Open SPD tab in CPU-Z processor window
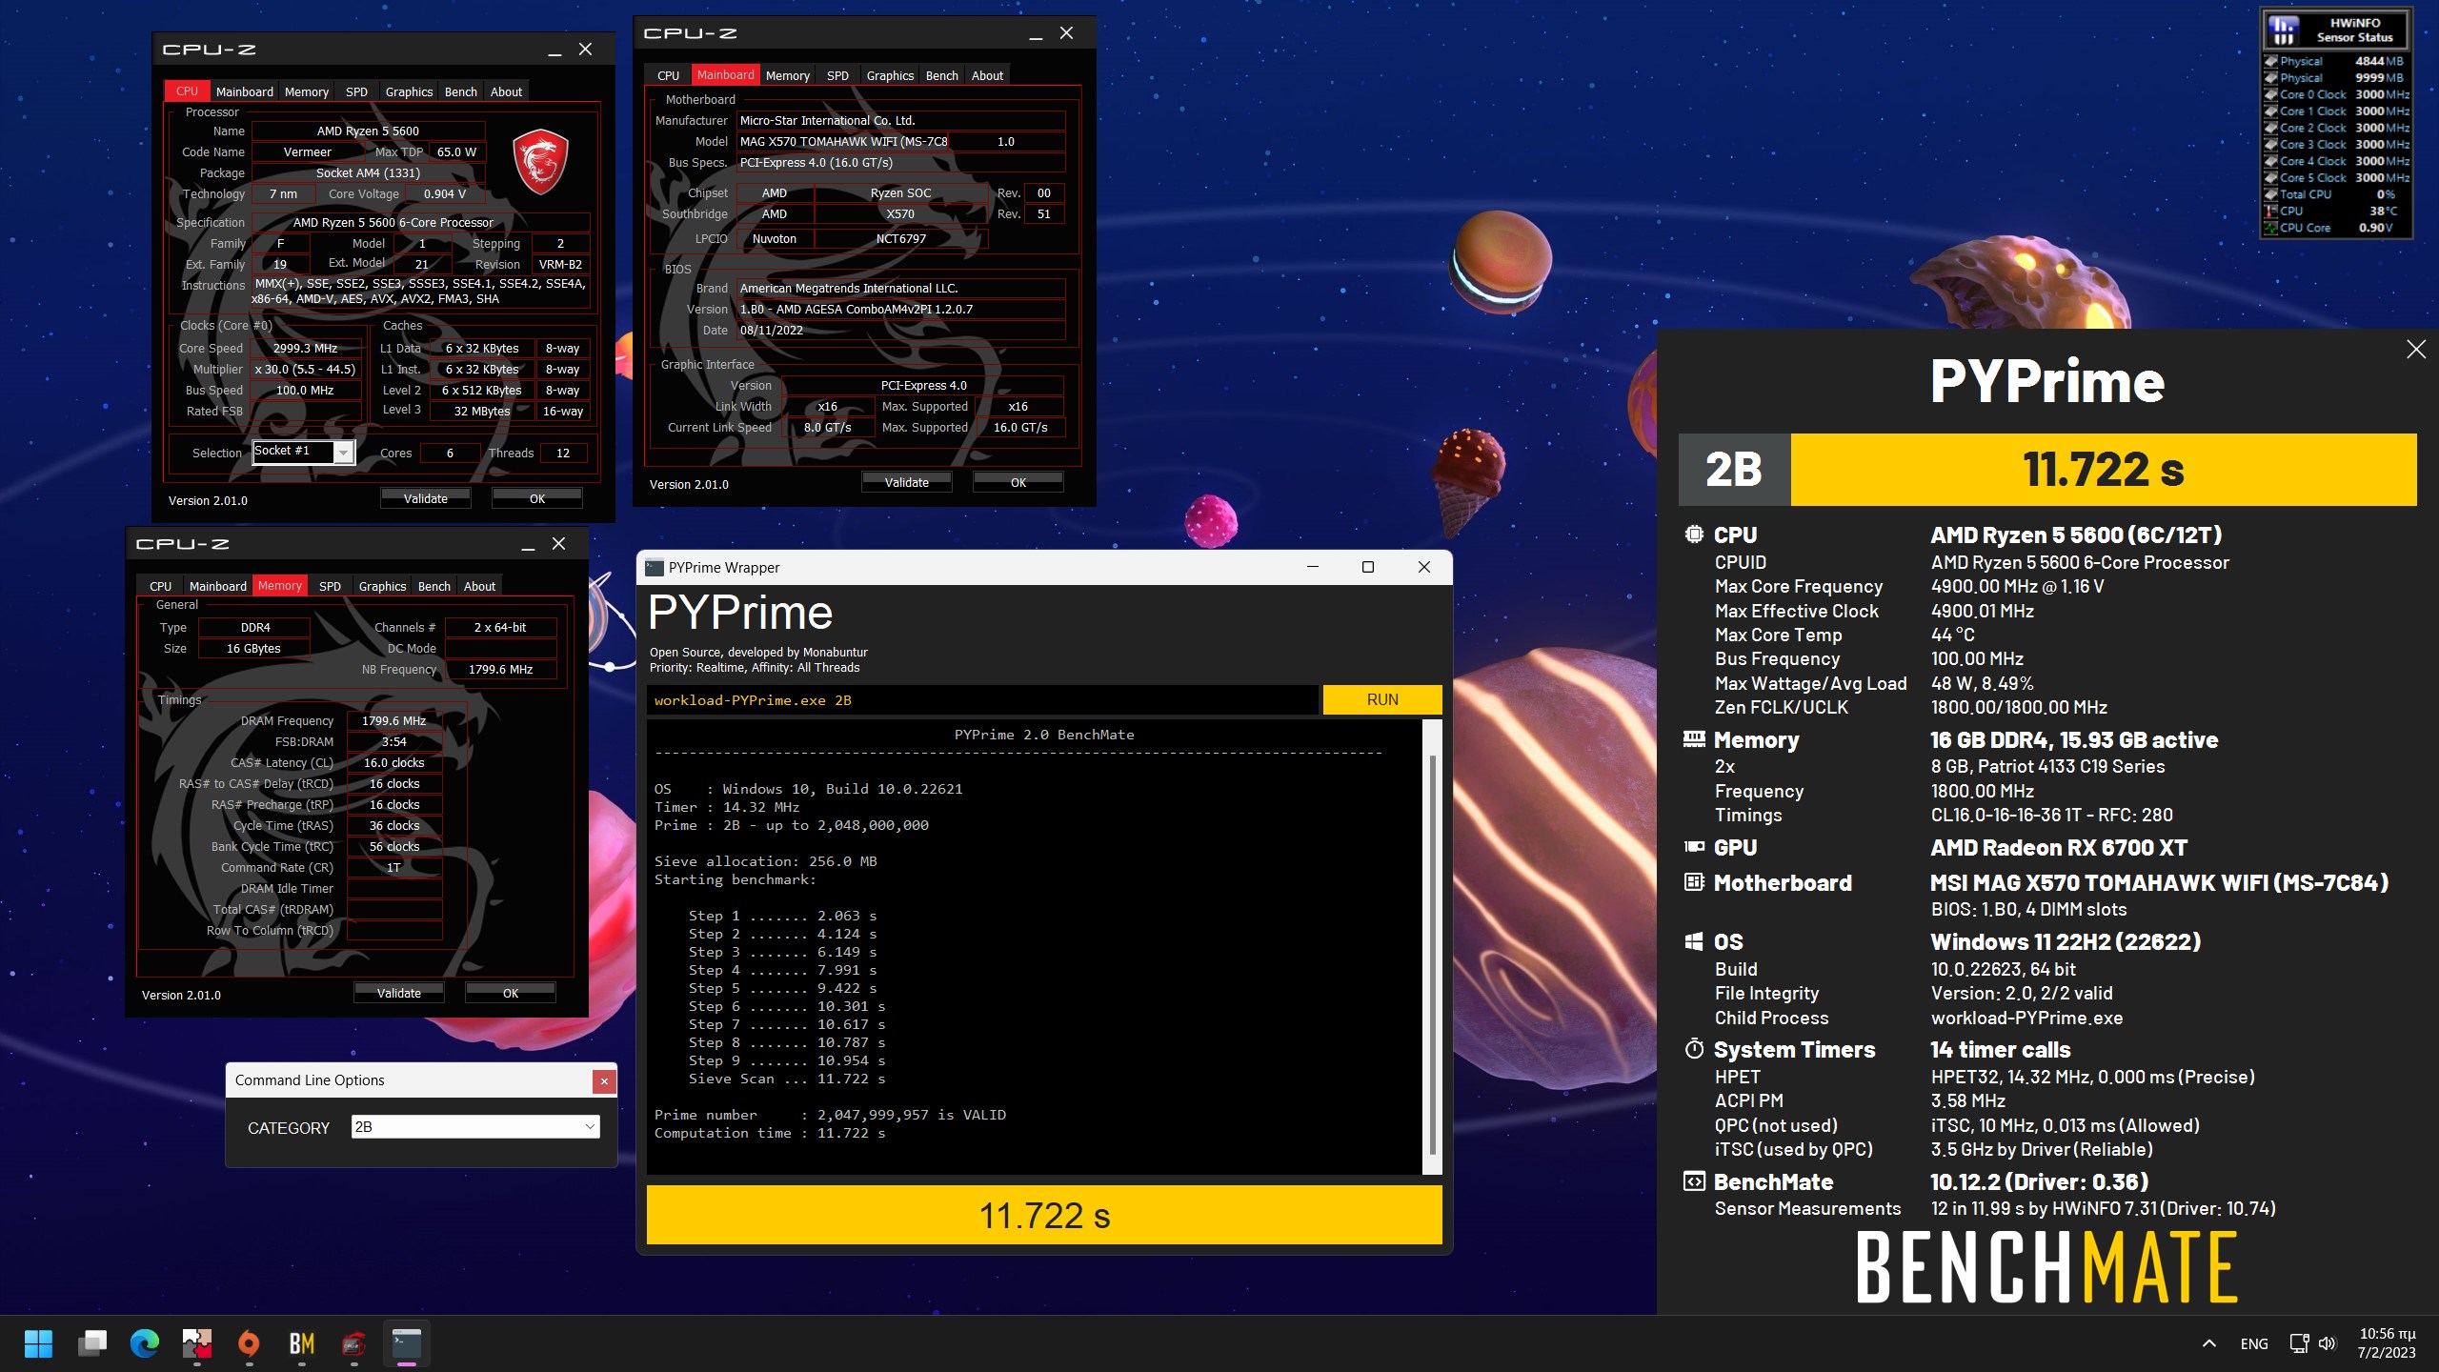Image resolution: width=2439 pixels, height=1372 pixels. [356, 91]
